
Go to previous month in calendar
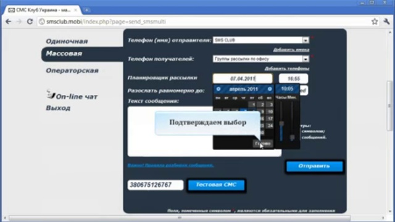point(218,89)
